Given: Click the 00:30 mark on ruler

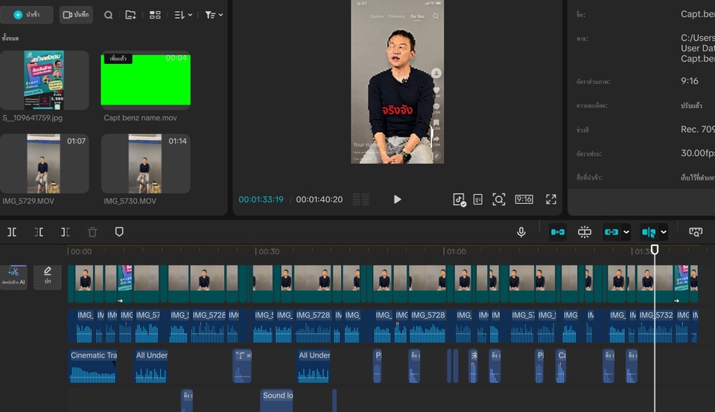Looking at the screenshot, I should (268, 251).
